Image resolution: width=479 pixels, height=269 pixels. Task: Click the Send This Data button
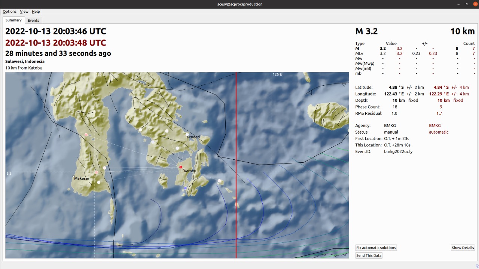click(x=369, y=256)
